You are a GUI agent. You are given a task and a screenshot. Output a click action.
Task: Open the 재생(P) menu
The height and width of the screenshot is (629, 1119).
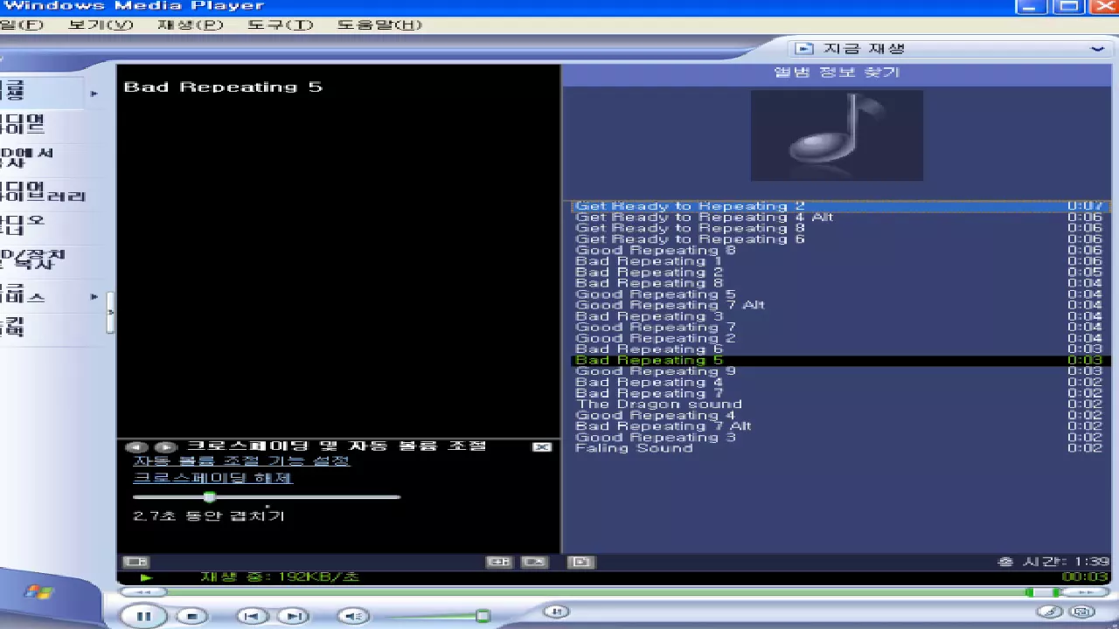191,24
